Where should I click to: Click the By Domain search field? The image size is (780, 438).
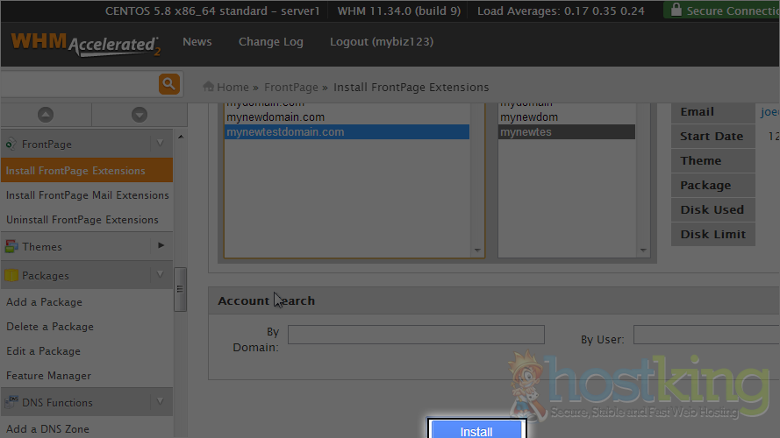click(416, 335)
